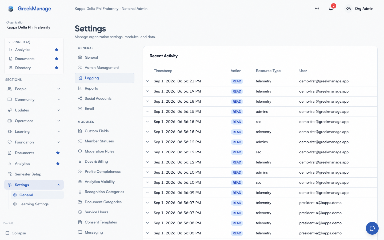Sort by the Timestamp column header

click(x=163, y=71)
